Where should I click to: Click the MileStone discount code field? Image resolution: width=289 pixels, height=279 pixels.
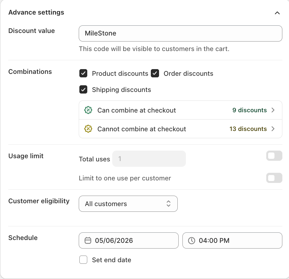pyautogui.click(x=181, y=33)
